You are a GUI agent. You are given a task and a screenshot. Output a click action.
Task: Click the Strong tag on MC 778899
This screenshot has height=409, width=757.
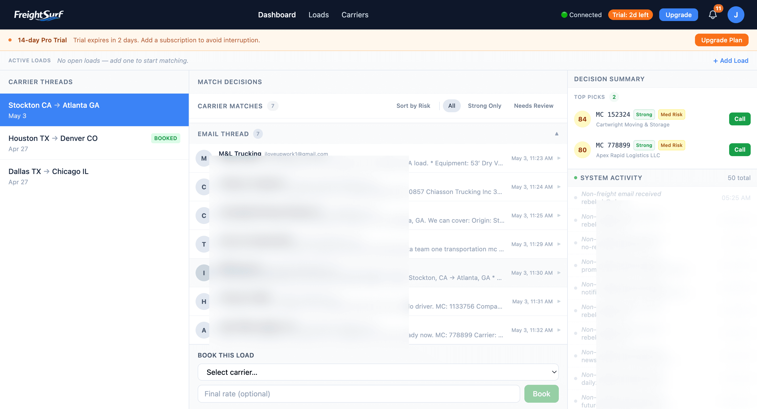point(644,145)
